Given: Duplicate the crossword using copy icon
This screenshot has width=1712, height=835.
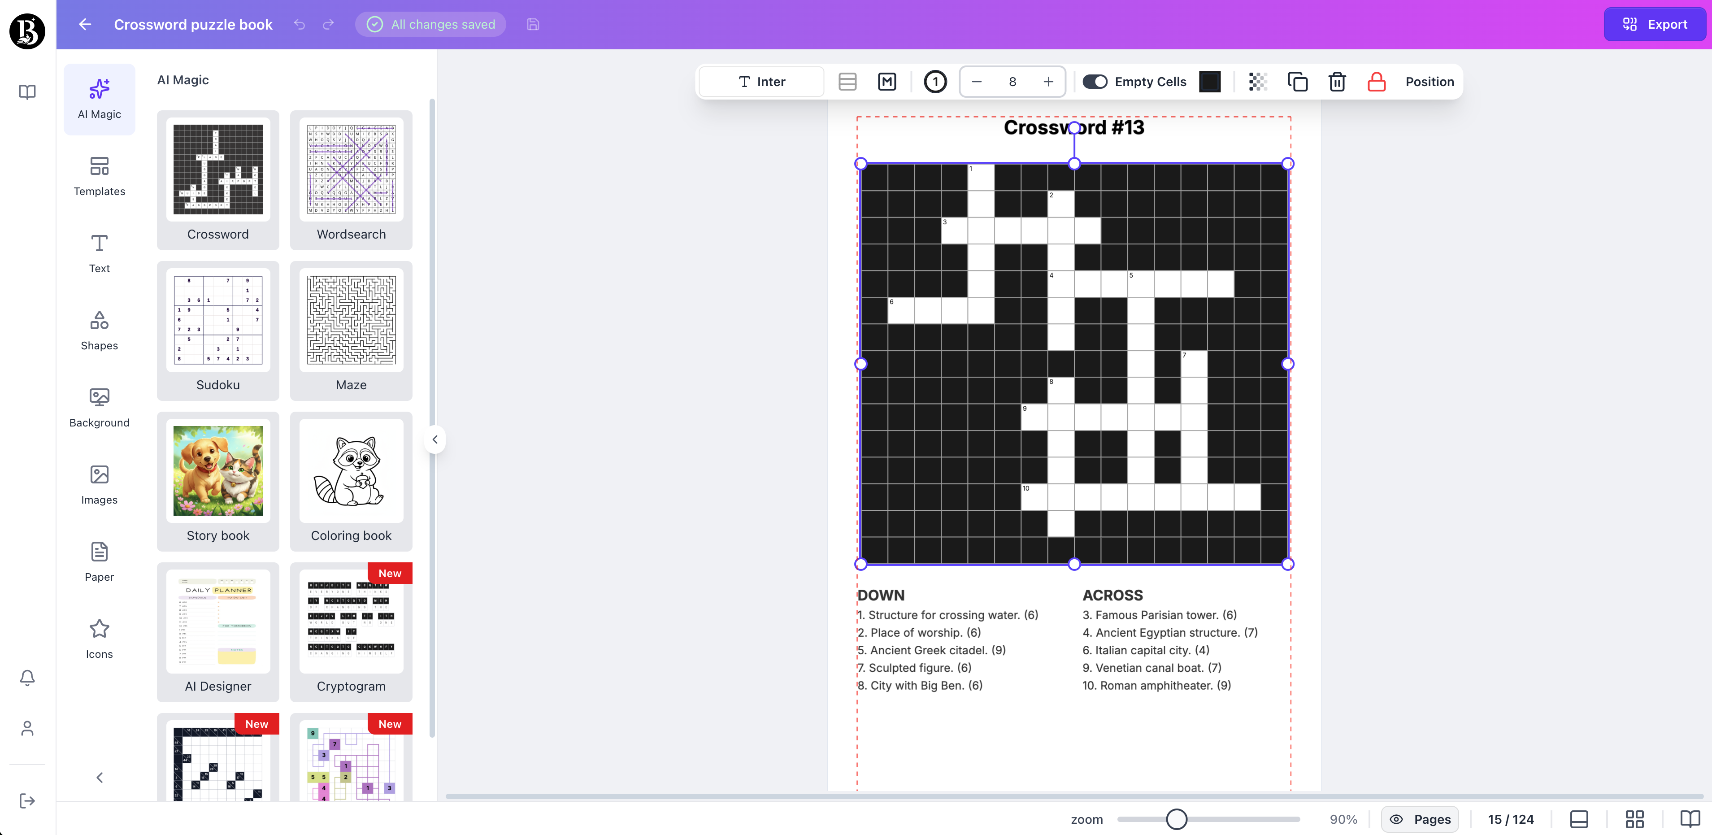Looking at the screenshot, I should [x=1297, y=81].
